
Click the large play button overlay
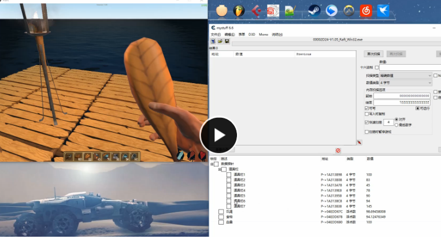coord(218,135)
